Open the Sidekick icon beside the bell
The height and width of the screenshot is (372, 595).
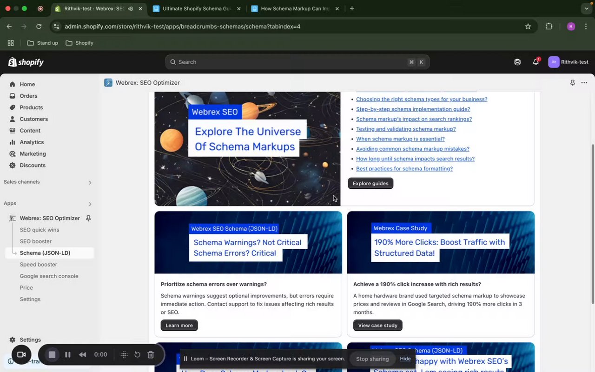(x=517, y=62)
